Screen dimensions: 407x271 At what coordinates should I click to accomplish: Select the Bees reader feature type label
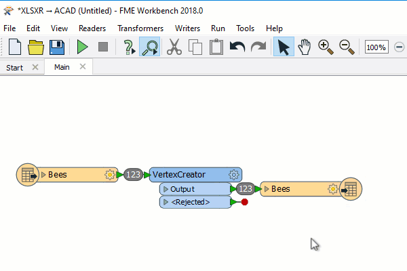[58, 175]
